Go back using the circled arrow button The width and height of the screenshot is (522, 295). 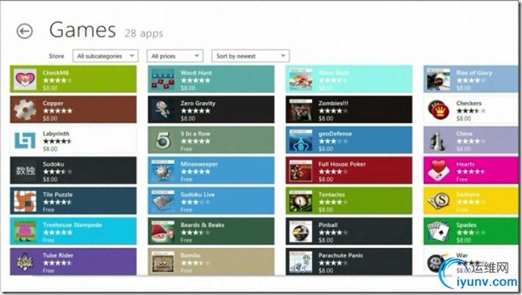point(24,32)
